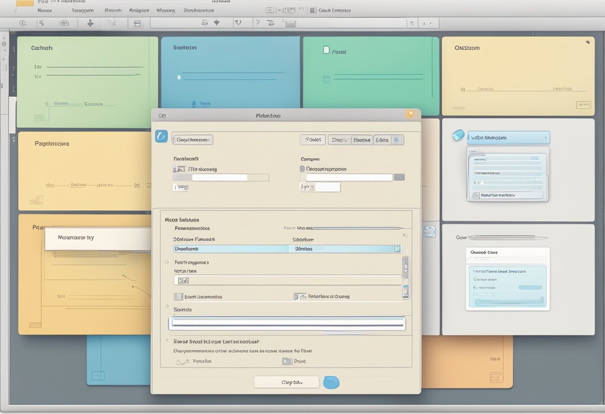
Task: Select the first tab in the dialog's tab group
Action: (312, 140)
